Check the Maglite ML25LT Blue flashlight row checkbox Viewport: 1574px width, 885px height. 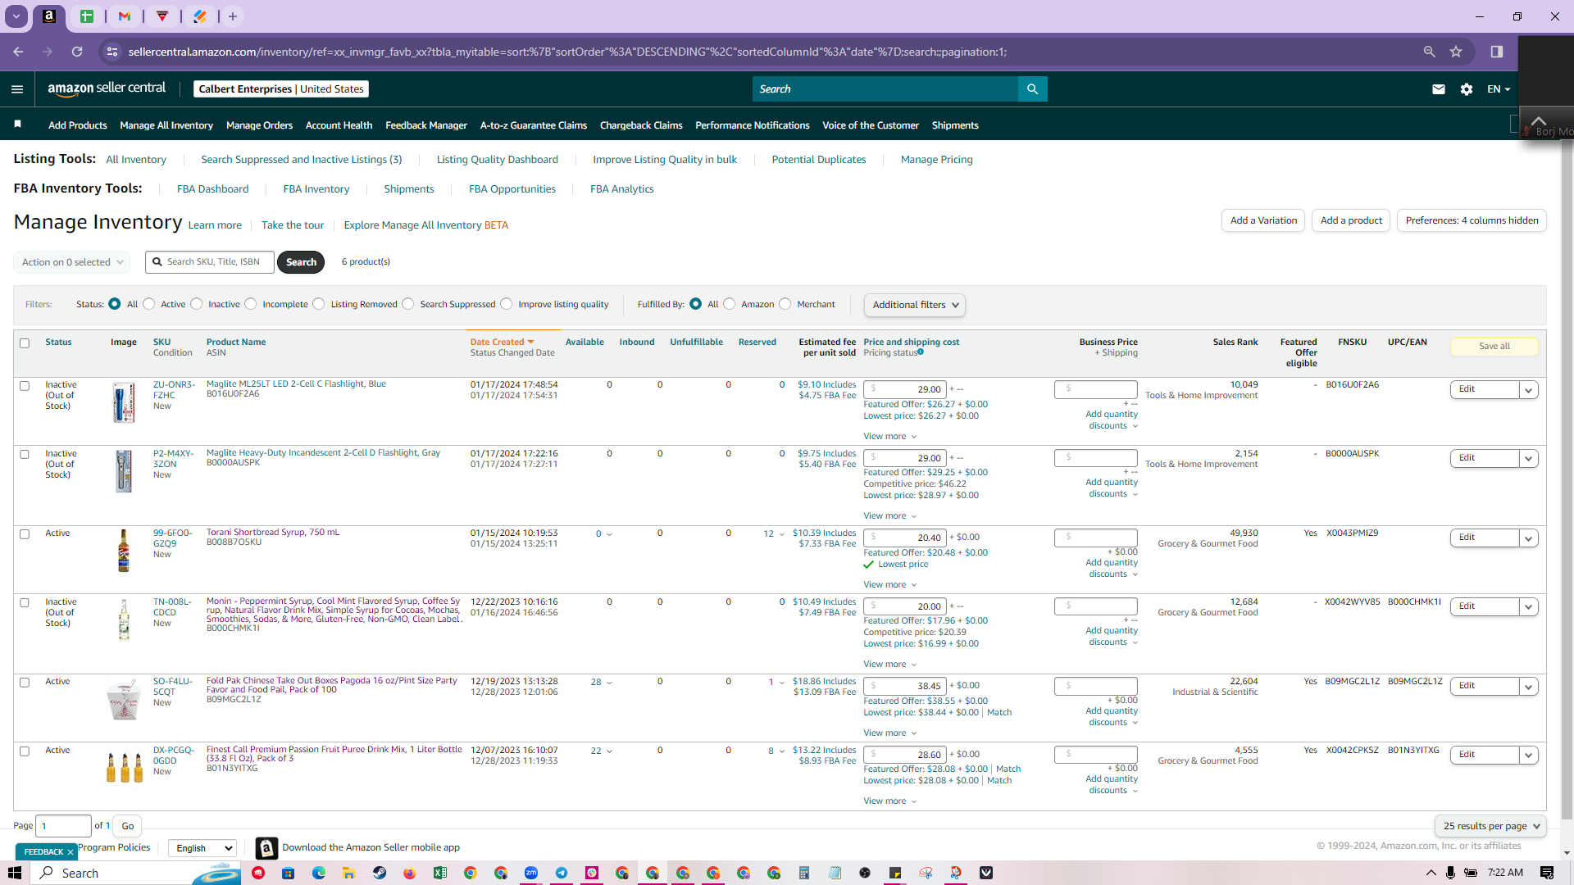click(x=25, y=386)
